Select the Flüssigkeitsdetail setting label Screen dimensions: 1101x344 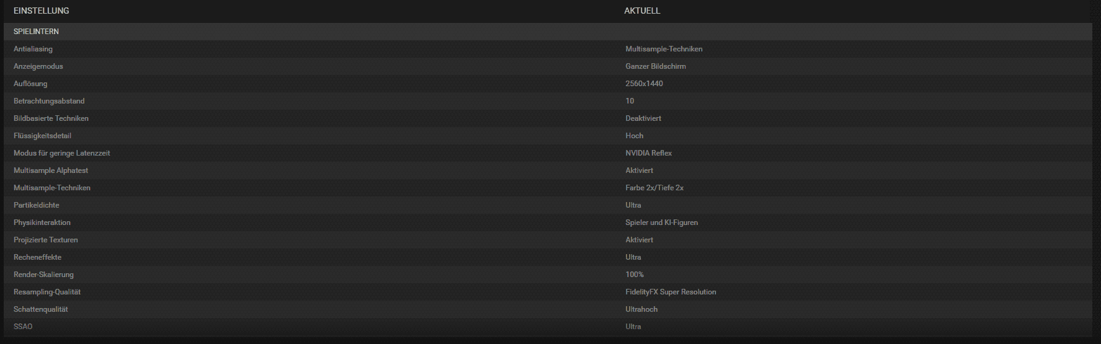(x=42, y=136)
